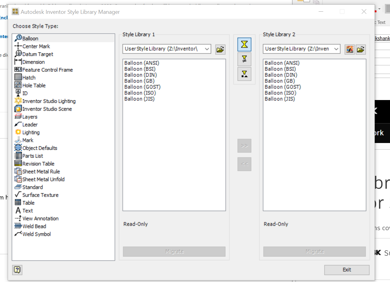Open the help dialog
Image resolution: width=390 pixels, height=282 pixels.
click(x=17, y=270)
